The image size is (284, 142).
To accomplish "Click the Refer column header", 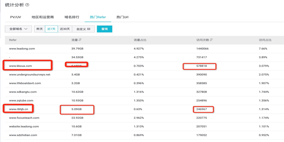I will tap(13, 40).
